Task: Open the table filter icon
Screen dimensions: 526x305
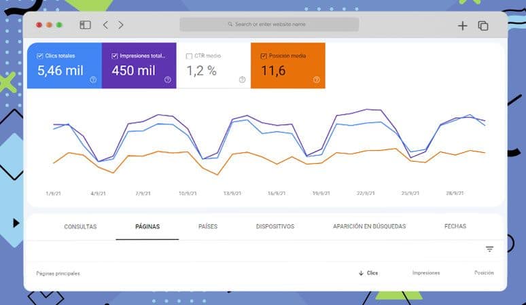Action: click(489, 249)
